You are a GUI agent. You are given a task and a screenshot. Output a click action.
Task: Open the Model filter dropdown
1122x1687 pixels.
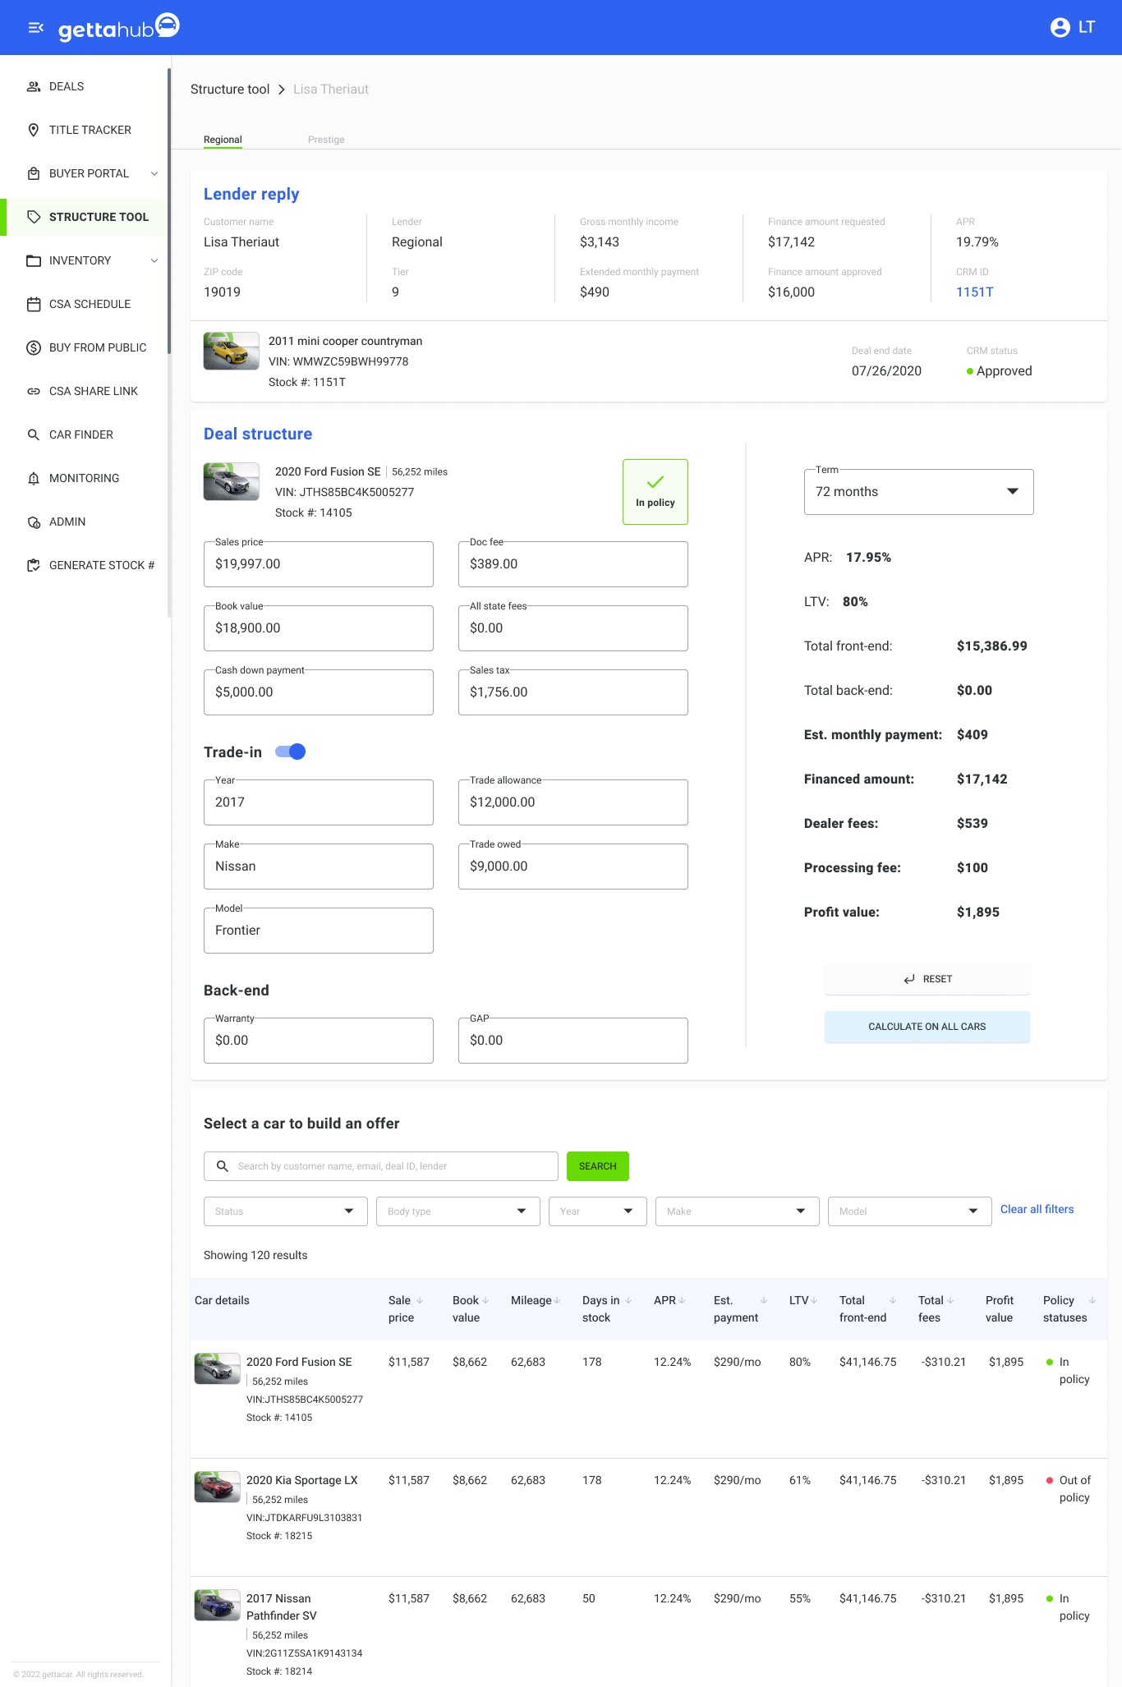click(x=910, y=1211)
